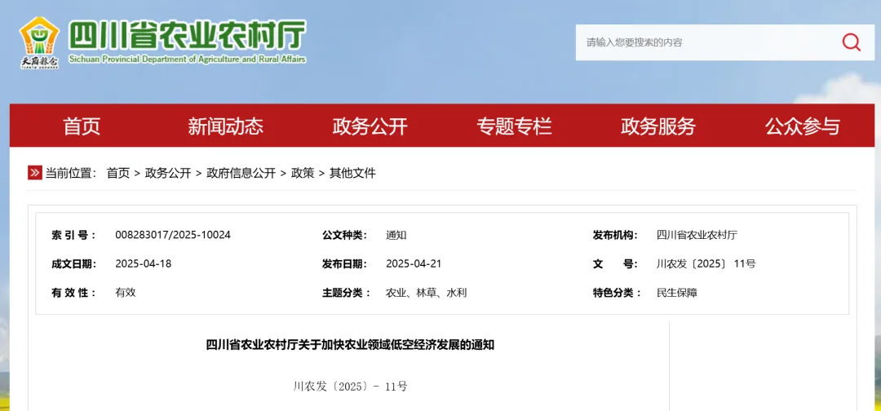Click the Tianfu granary logo emblem
The width and height of the screenshot is (881, 411).
39,42
